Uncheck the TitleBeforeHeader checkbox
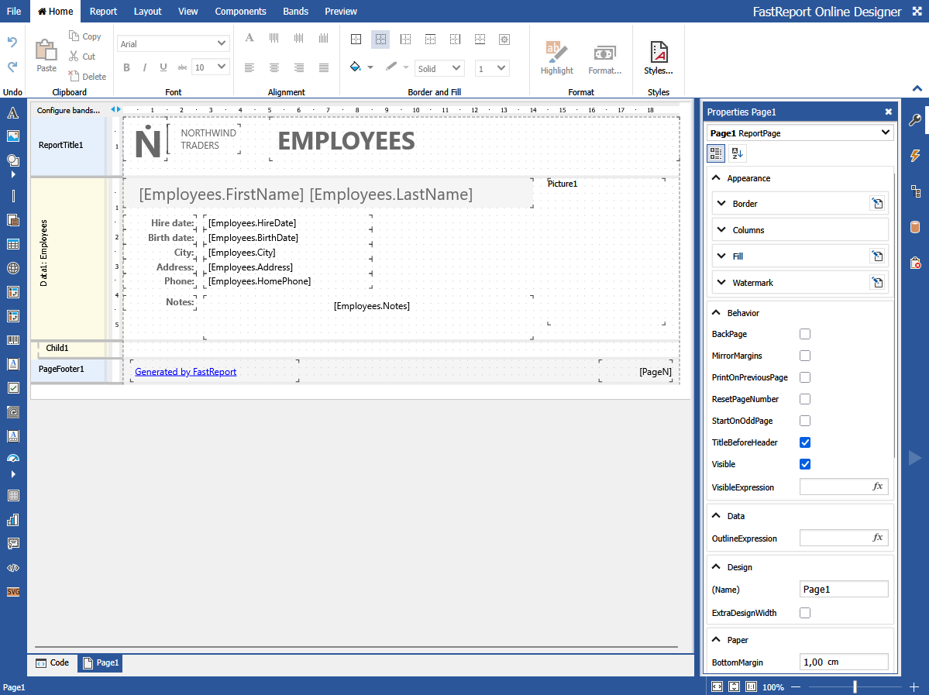 [x=805, y=442]
